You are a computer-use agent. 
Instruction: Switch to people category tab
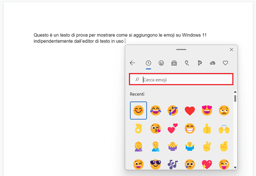pos(174,63)
